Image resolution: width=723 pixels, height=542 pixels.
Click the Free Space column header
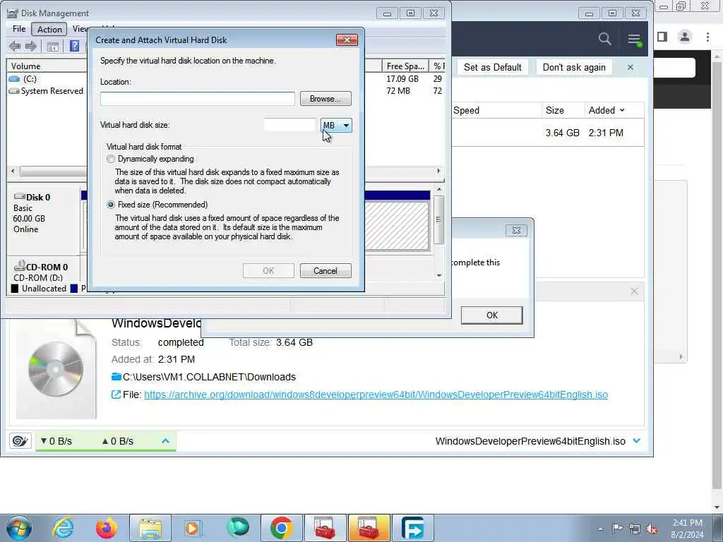(x=405, y=66)
